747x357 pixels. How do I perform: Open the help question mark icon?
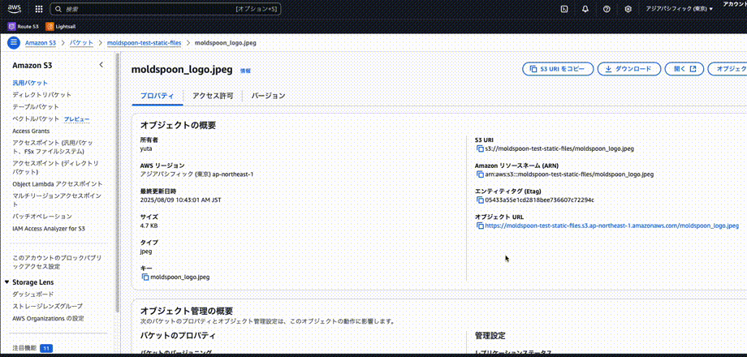point(607,9)
